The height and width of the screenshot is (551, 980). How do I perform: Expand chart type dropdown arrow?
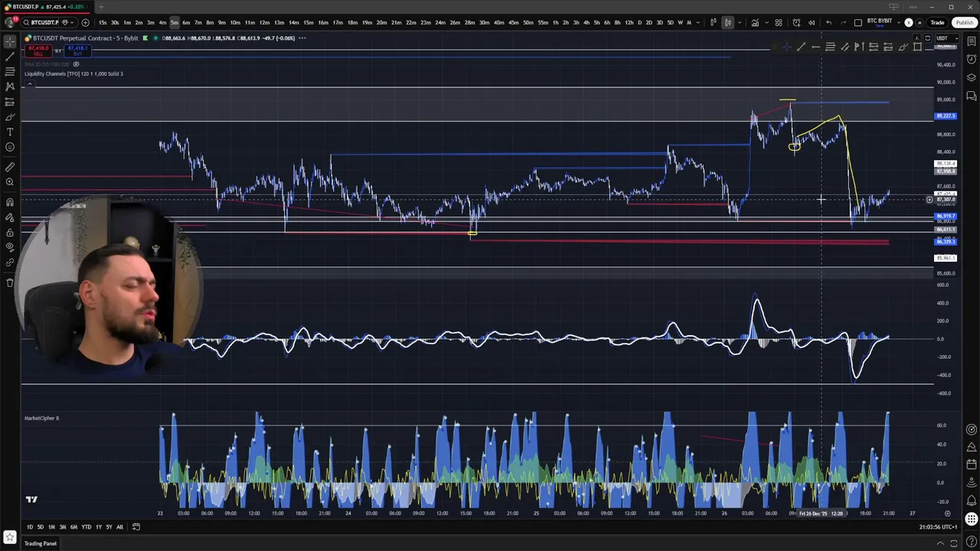738,22
